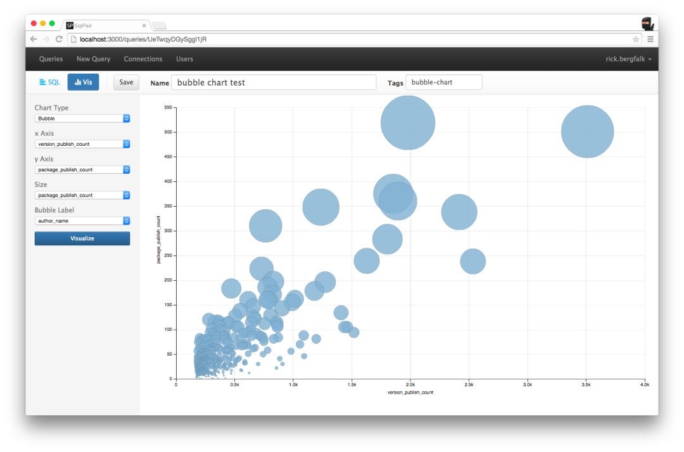Screen dimensions: 684x452
Task: Open the Chart Type dropdown
Action: (x=82, y=119)
